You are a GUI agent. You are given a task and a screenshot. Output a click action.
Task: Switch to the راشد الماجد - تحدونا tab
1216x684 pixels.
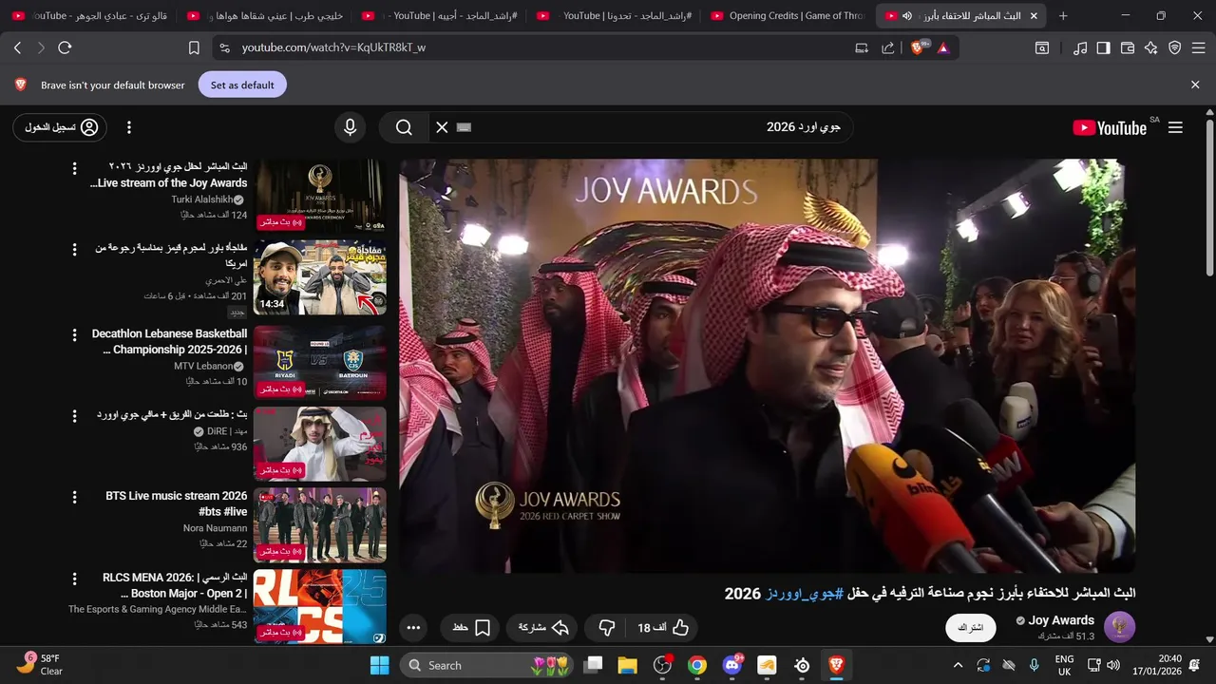pyautogui.click(x=615, y=16)
